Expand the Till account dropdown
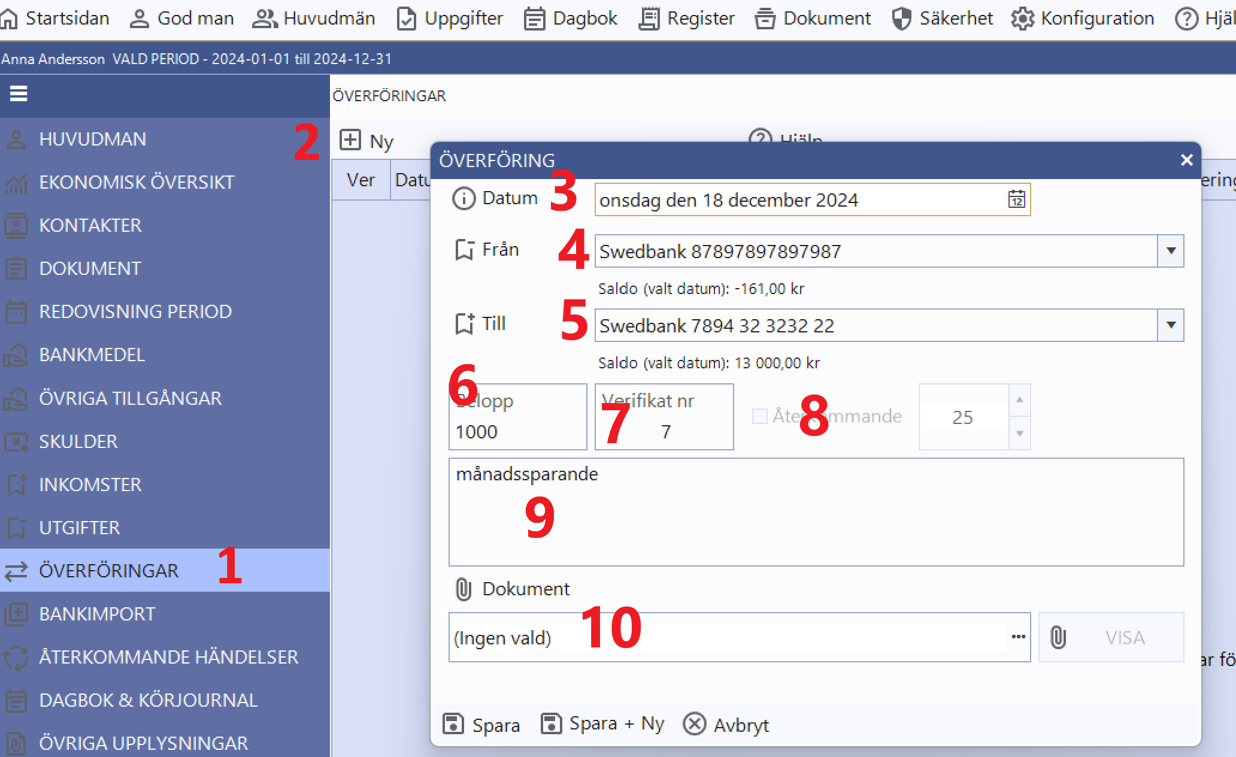 point(1171,325)
